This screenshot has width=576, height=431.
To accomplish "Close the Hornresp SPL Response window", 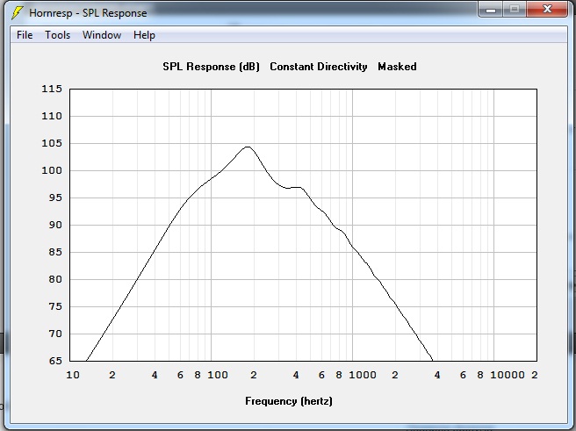I will pos(547,9).
